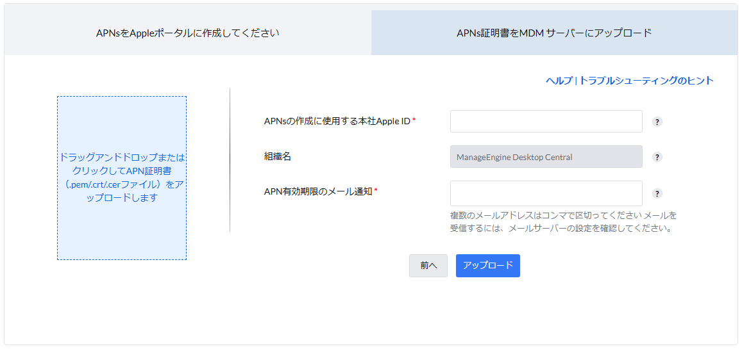This screenshot has width=742, height=349.
Task: Click the separator between ヘルプ and トラブルシューティング links
Action: pos(576,81)
